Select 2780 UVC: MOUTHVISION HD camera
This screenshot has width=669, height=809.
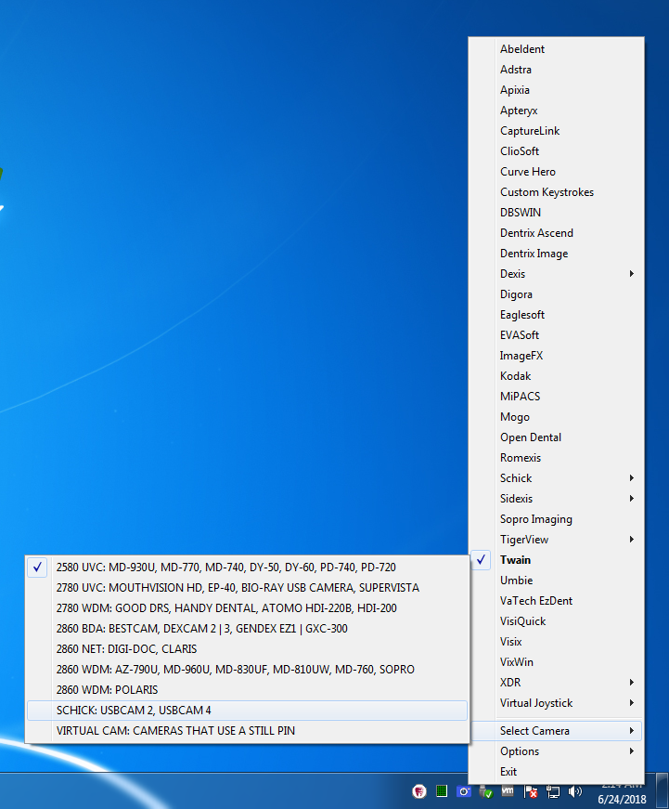(248, 588)
